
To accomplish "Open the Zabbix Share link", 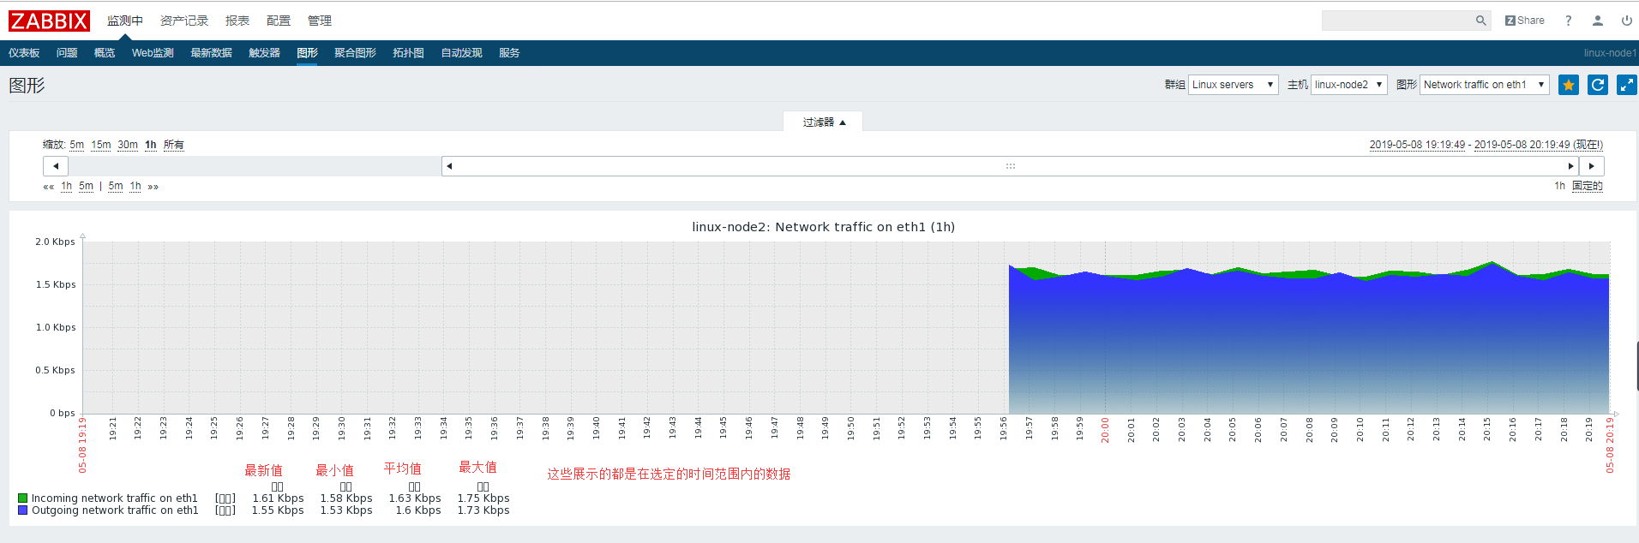I will coord(1525,21).
